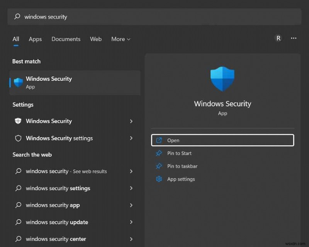Click the Pin to Start pin icon
Screen dimensions: 309x247
[159, 153]
